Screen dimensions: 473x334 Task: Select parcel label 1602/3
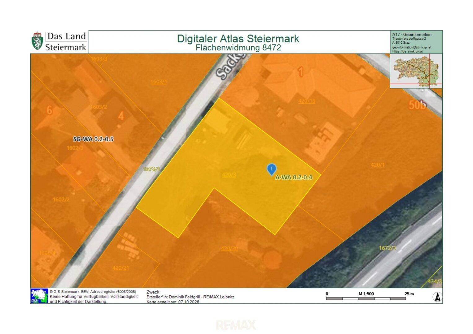pyautogui.click(x=75, y=148)
